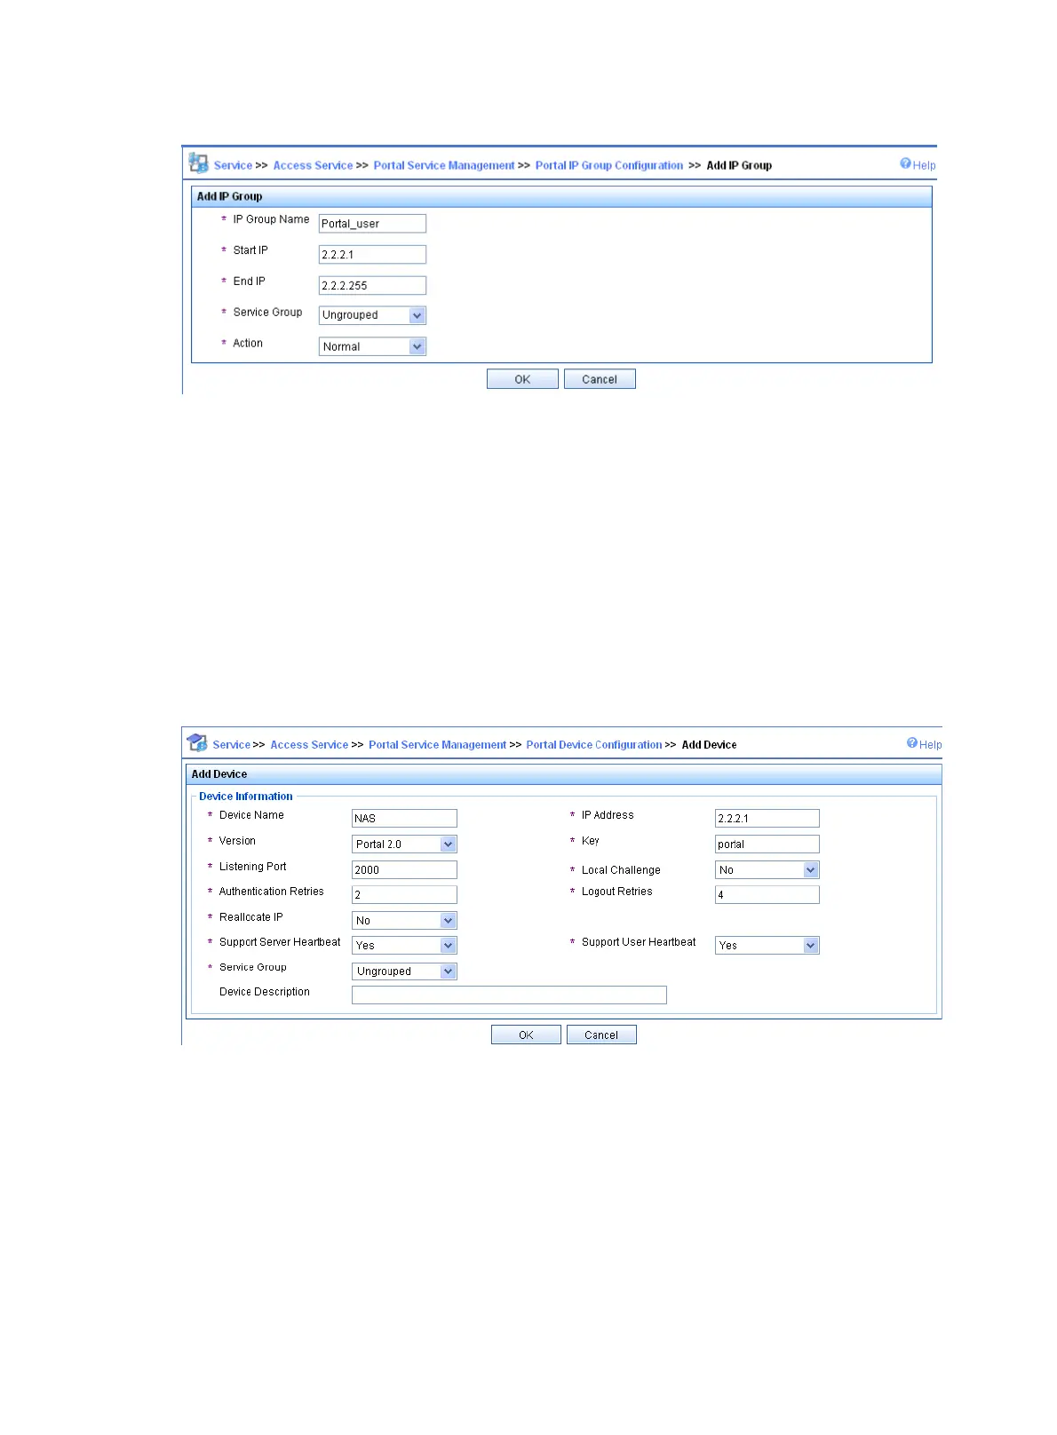Open Service Group dropdown in Add Device
The width and height of the screenshot is (1057, 1435).
point(404,971)
